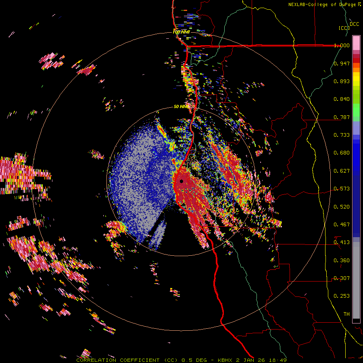Image resolution: width=363 pixels, height=363 pixels.
Task: Click the "100 NMI" range ring label
Action: (x=181, y=32)
